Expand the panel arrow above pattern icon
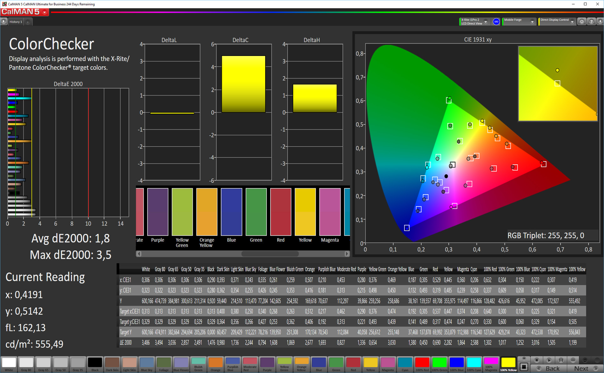Viewport: 604px width, 373px height. coord(524,359)
